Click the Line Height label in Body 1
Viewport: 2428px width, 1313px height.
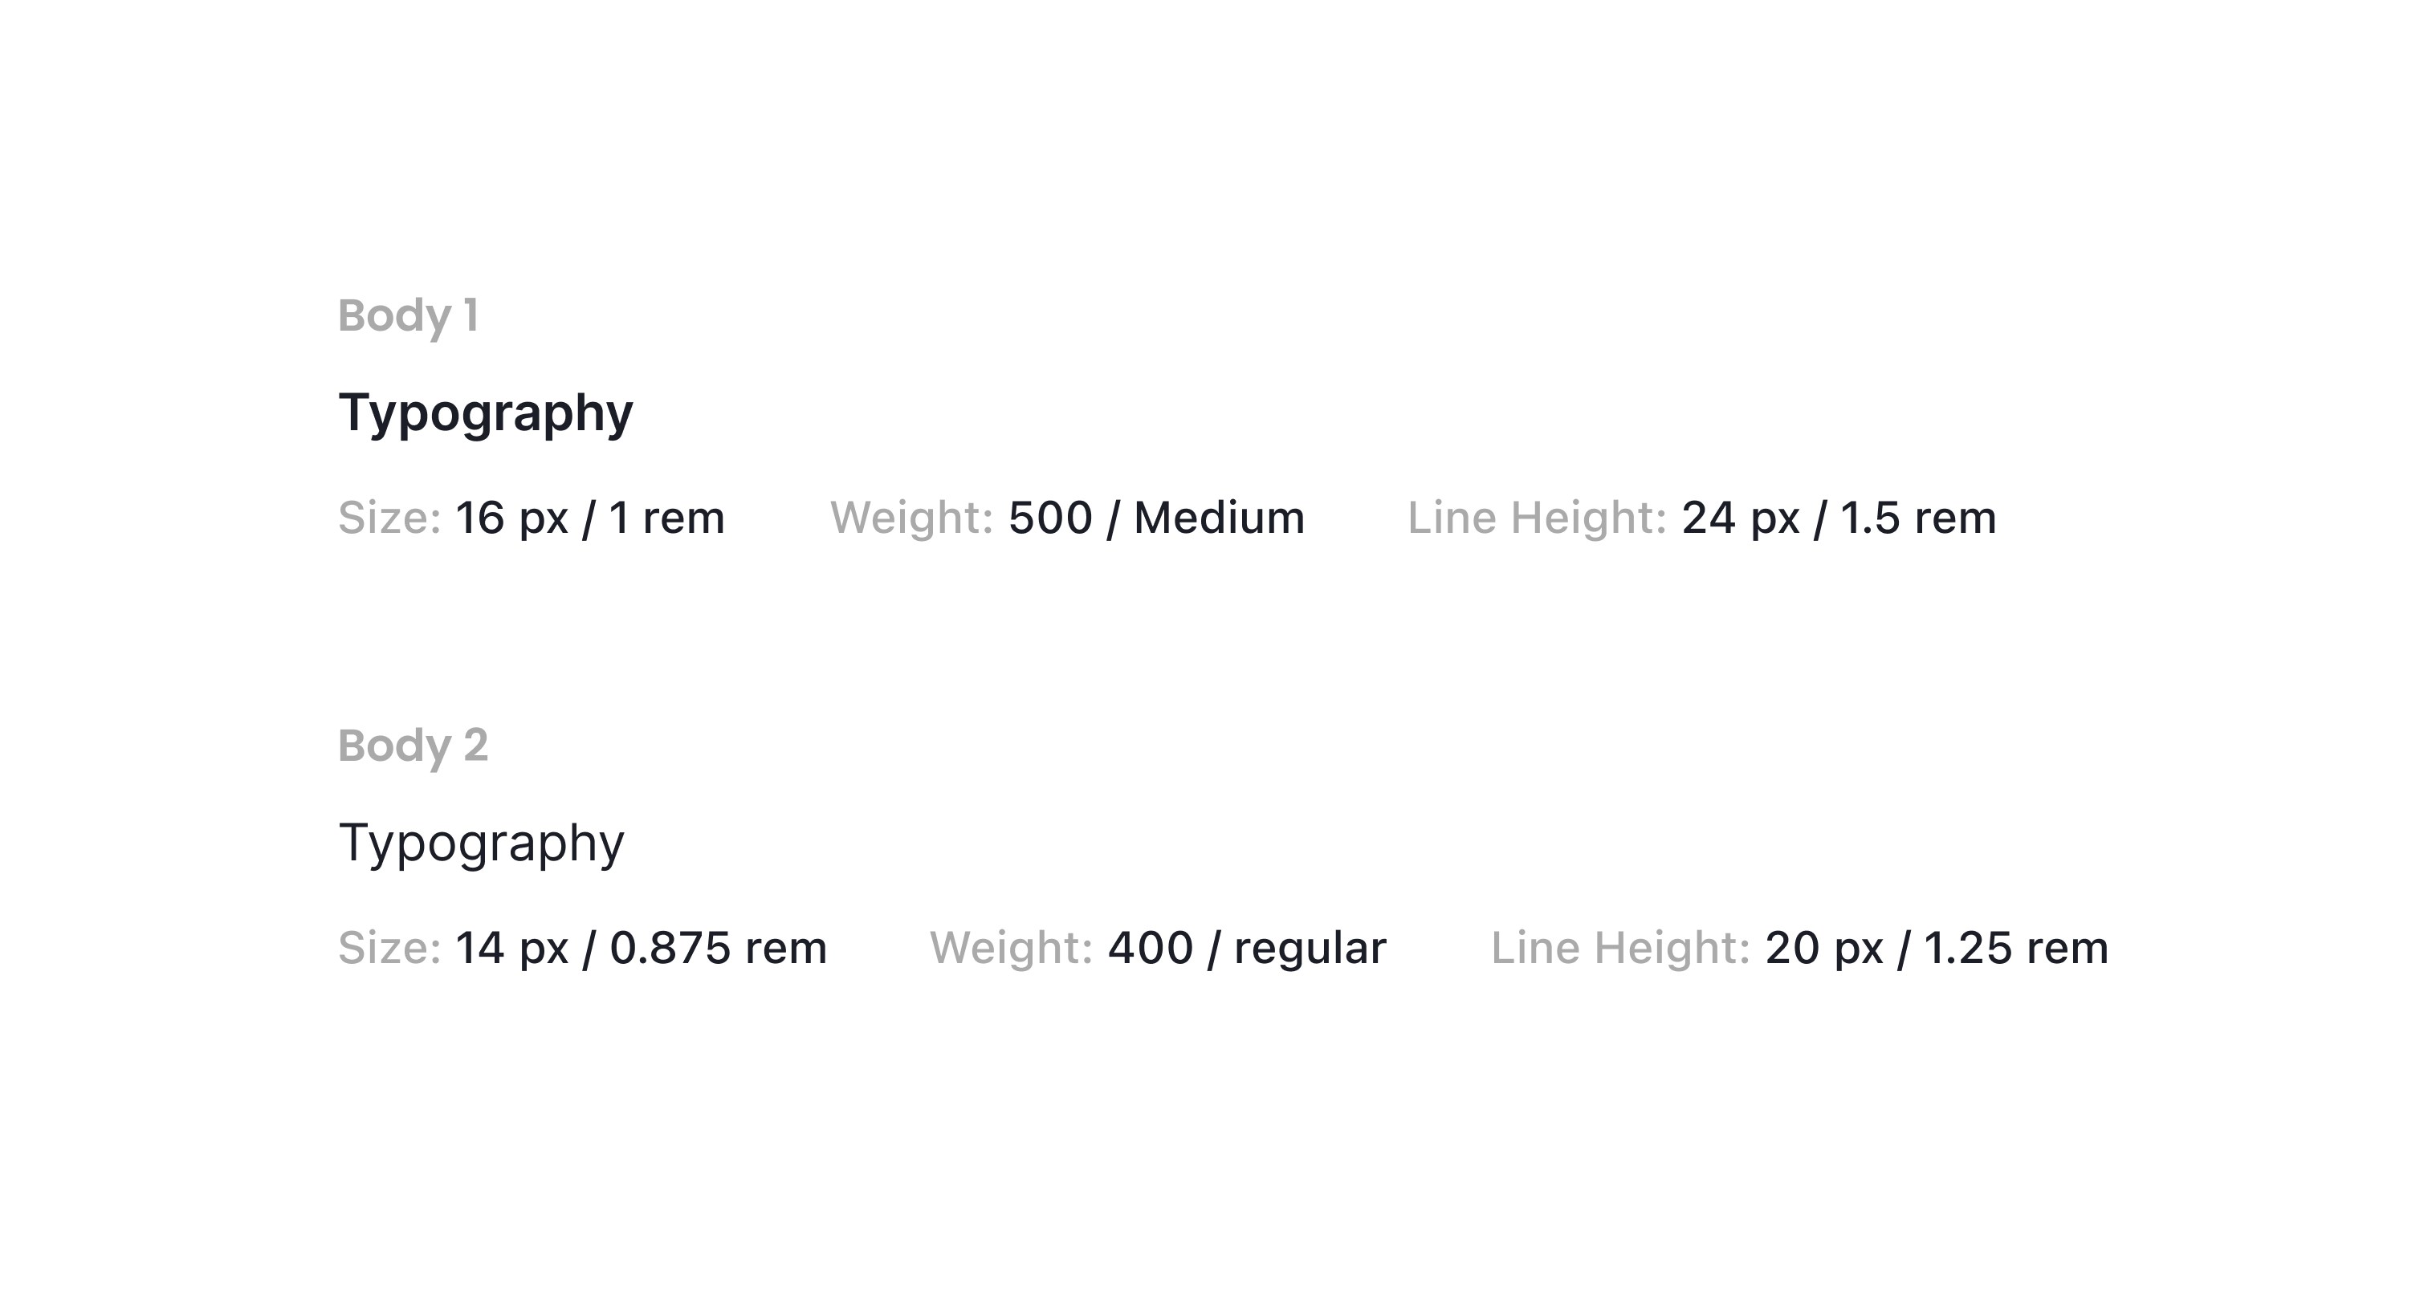pyautogui.click(x=1538, y=518)
